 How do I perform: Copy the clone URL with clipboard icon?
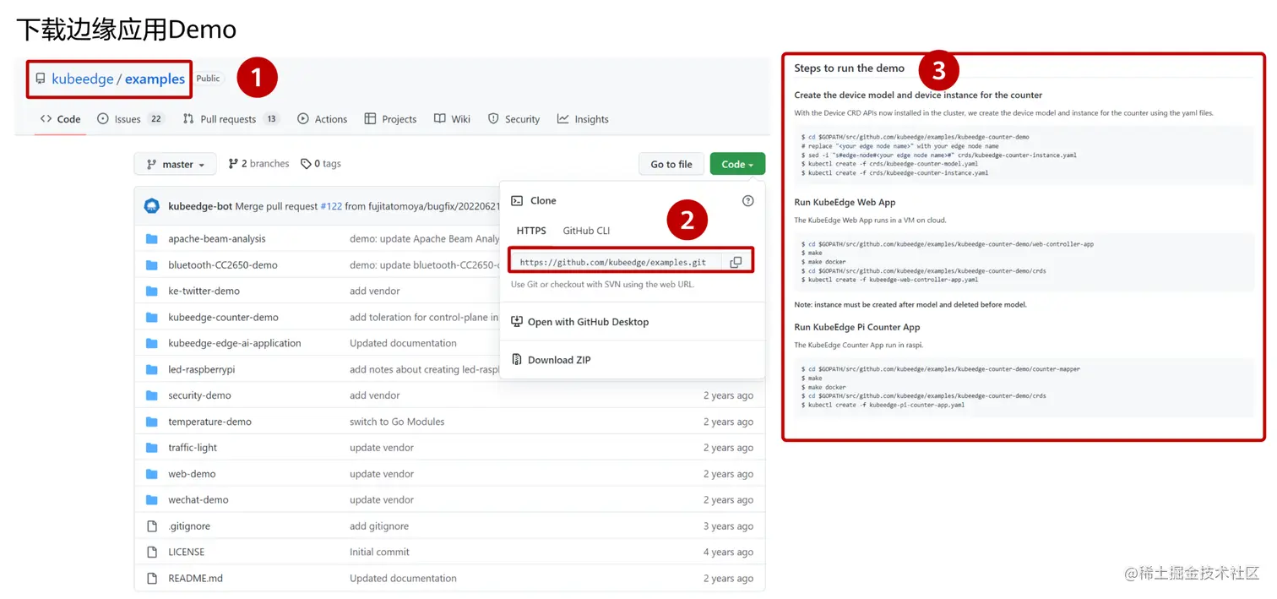(736, 262)
